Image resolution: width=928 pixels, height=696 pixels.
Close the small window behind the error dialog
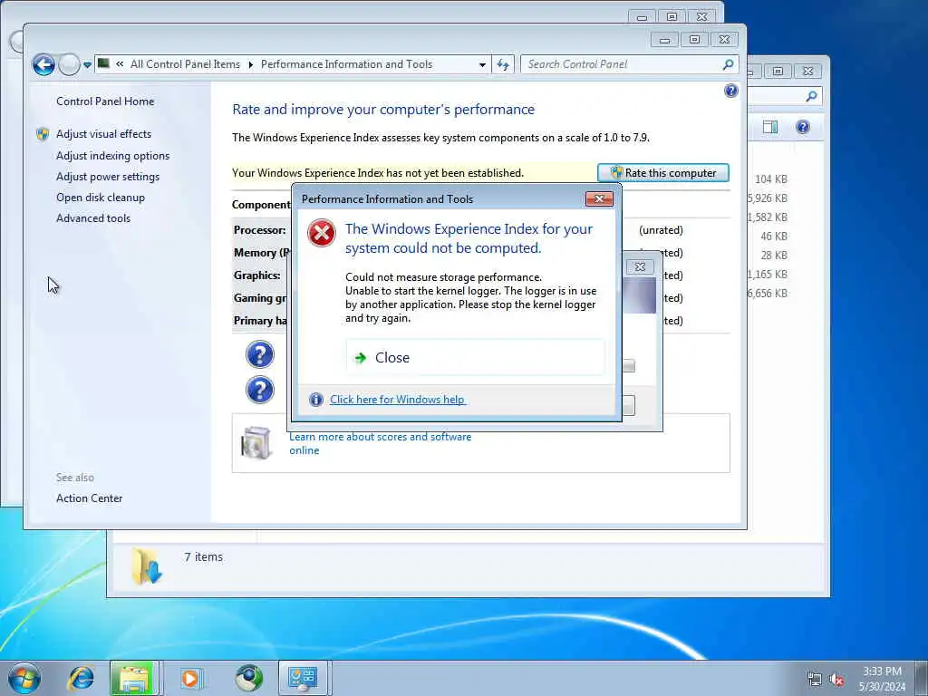(x=640, y=267)
